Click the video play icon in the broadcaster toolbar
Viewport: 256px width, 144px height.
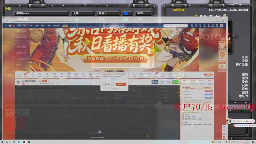point(163,75)
